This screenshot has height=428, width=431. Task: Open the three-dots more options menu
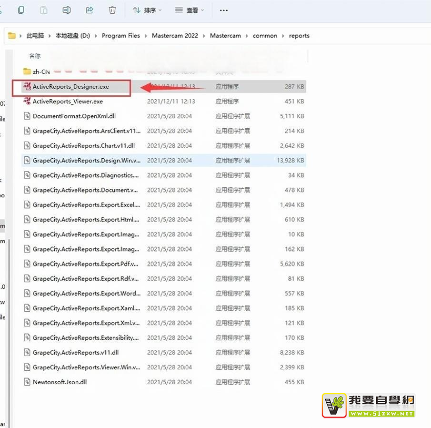(x=223, y=10)
